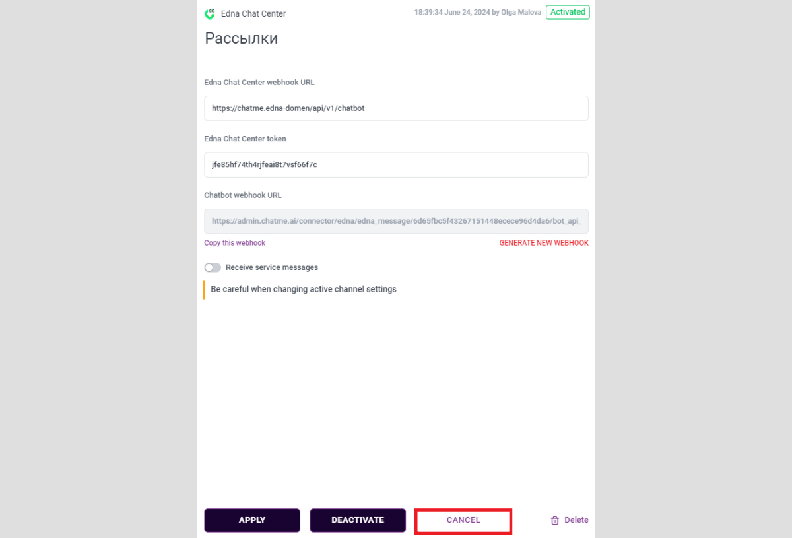Screen dimensions: 792x538
Task: Click the Delete text label
Action: click(x=576, y=520)
